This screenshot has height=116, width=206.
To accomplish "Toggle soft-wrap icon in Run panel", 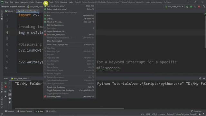I will [x=10, y=91].
